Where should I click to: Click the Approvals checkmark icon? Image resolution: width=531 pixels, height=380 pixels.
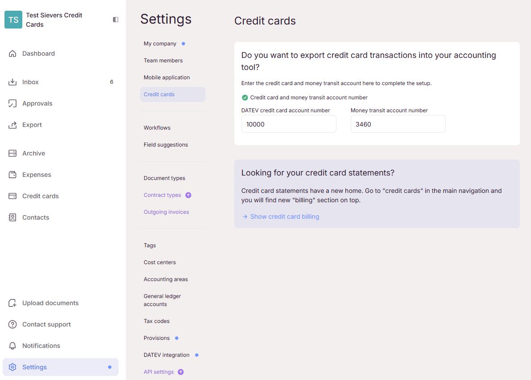click(x=12, y=103)
